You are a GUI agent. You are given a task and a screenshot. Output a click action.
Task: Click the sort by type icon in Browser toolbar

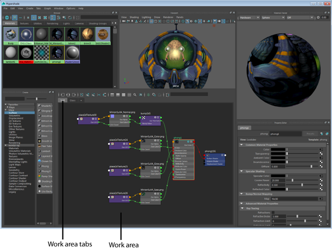pos(58,17)
